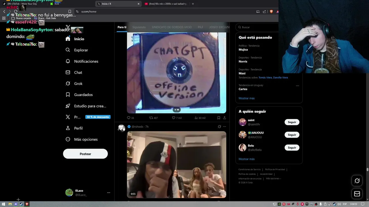Open Condiciones de Servicio link
The height and width of the screenshot is (207, 369).
[249, 170]
